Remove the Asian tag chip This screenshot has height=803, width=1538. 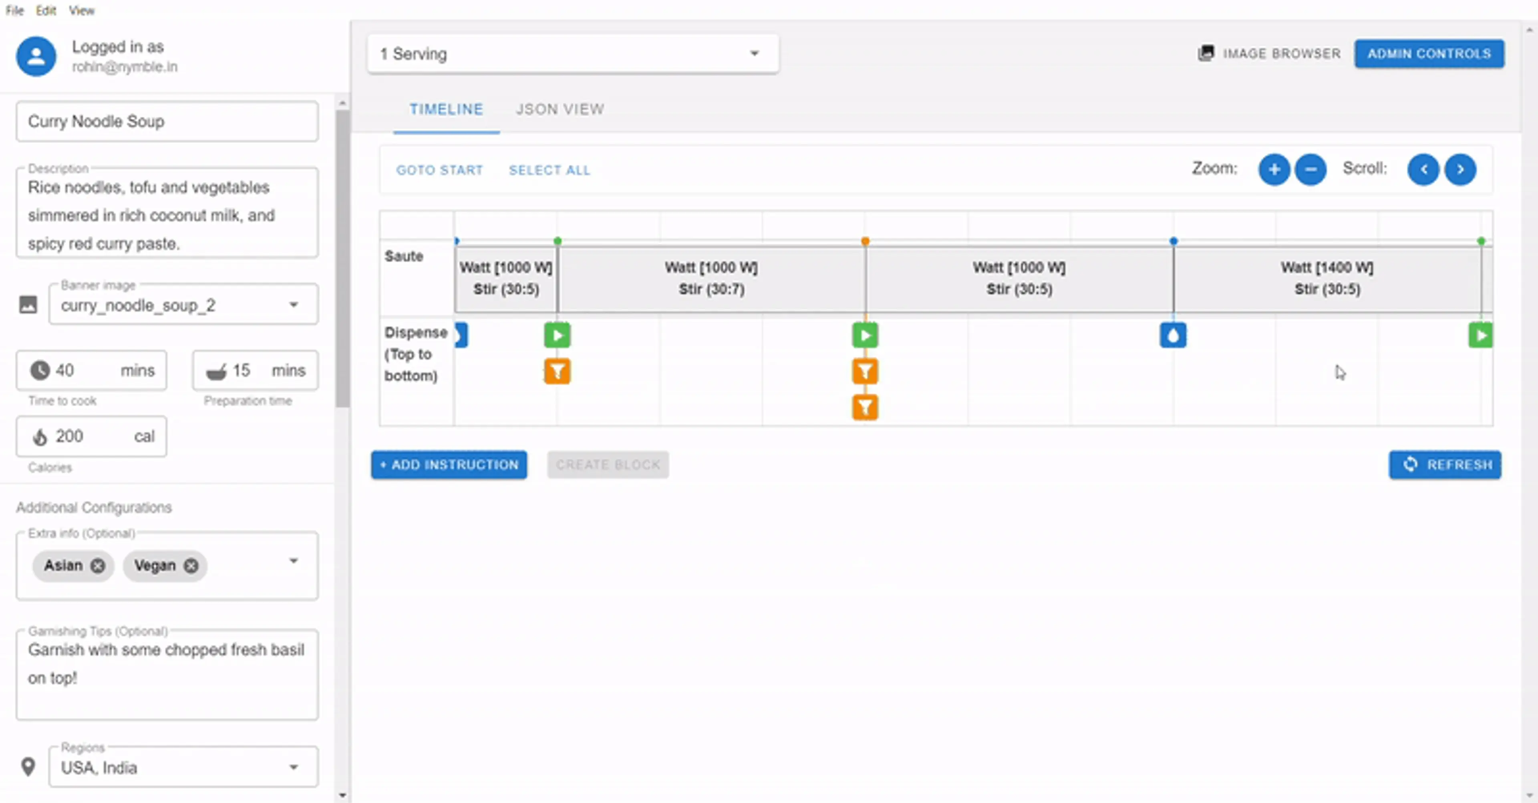pyautogui.click(x=97, y=565)
